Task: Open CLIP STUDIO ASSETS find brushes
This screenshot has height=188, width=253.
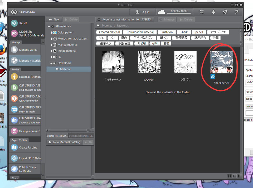Action: (x=25, y=88)
